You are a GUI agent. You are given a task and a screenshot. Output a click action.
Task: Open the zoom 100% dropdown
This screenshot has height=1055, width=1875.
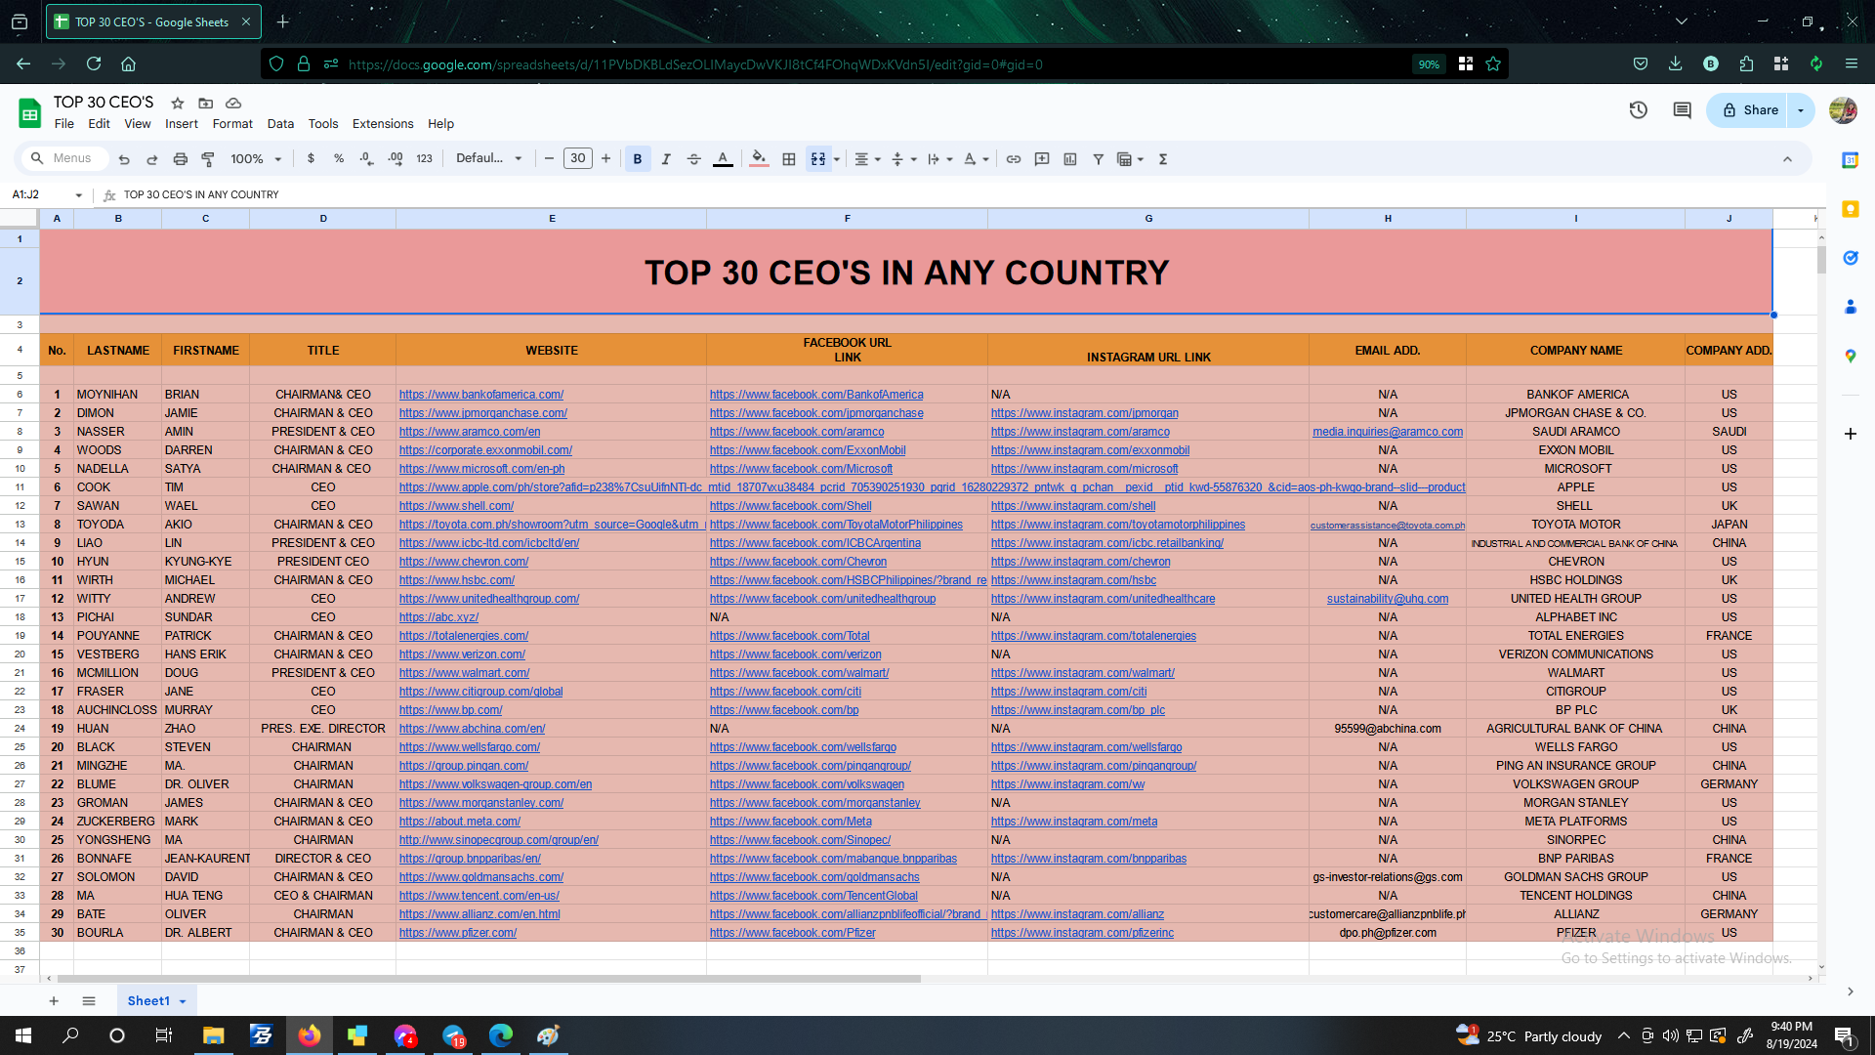(x=256, y=159)
